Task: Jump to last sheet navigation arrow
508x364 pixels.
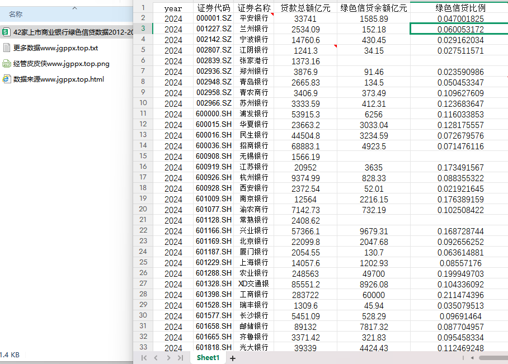Action: pyautogui.click(x=181, y=358)
